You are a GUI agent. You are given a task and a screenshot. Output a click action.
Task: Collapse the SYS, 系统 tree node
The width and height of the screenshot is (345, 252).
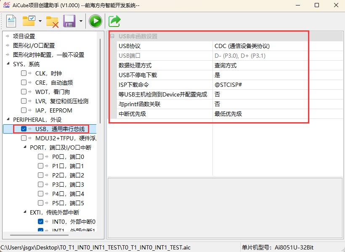tap(8, 64)
